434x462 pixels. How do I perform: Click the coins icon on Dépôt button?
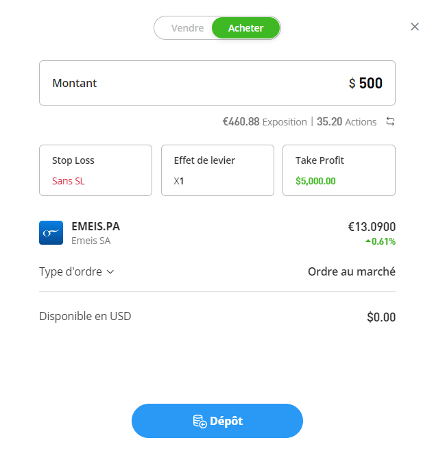pos(199,421)
